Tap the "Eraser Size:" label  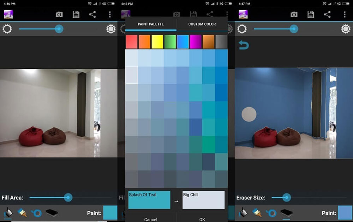pos(251,198)
